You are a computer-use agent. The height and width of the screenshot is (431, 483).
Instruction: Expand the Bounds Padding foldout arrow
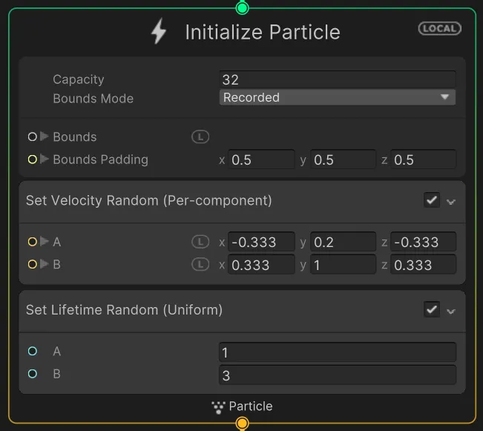pyautogui.click(x=45, y=159)
